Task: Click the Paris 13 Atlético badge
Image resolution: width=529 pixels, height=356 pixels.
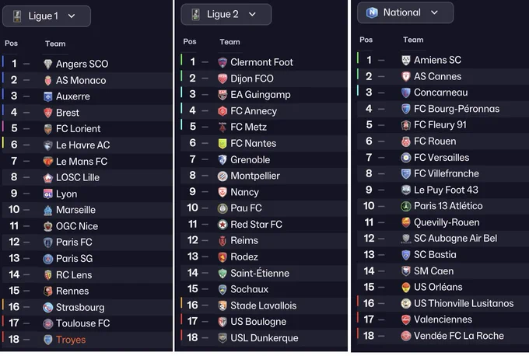Action: pyautogui.click(x=406, y=206)
